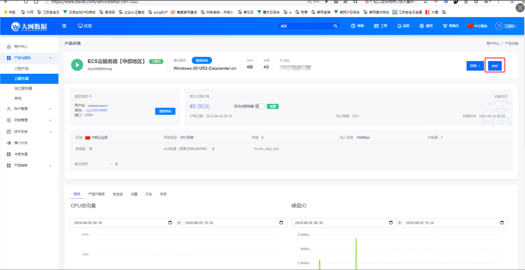Toggle the 自动余额续费 auto-renew switch

click(x=260, y=106)
